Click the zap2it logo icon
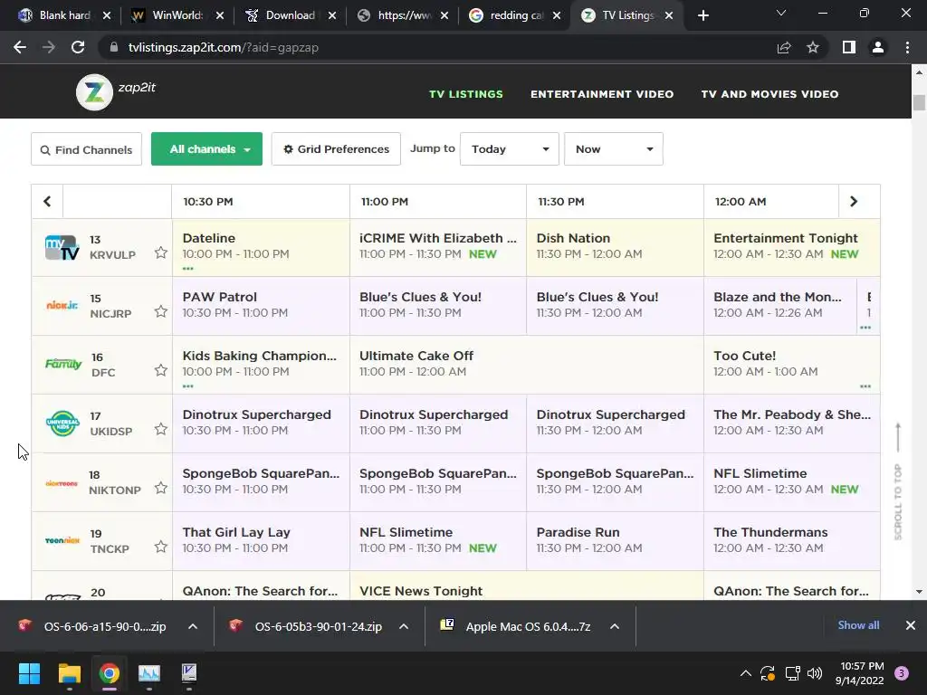This screenshot has height=695, width=927. click(94, 92)
